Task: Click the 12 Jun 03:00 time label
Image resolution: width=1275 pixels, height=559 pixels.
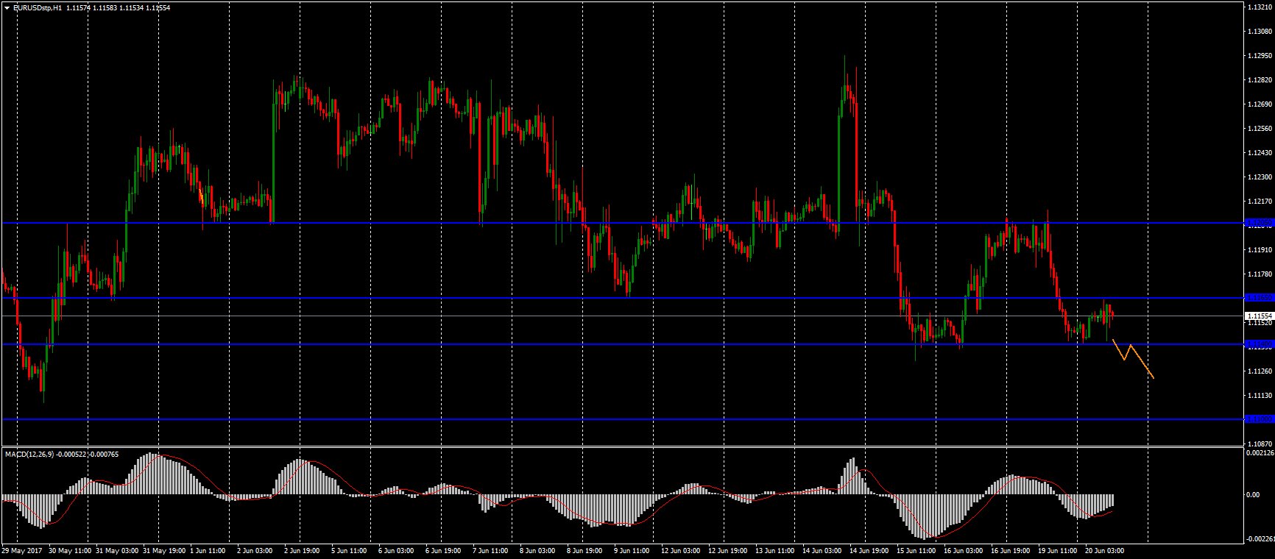Action: click(680, 550)
